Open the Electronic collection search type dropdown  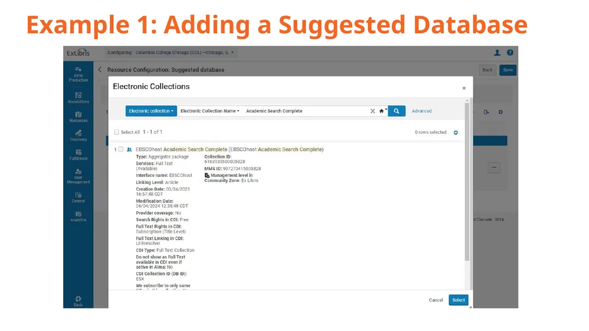(x=151, y=111)
